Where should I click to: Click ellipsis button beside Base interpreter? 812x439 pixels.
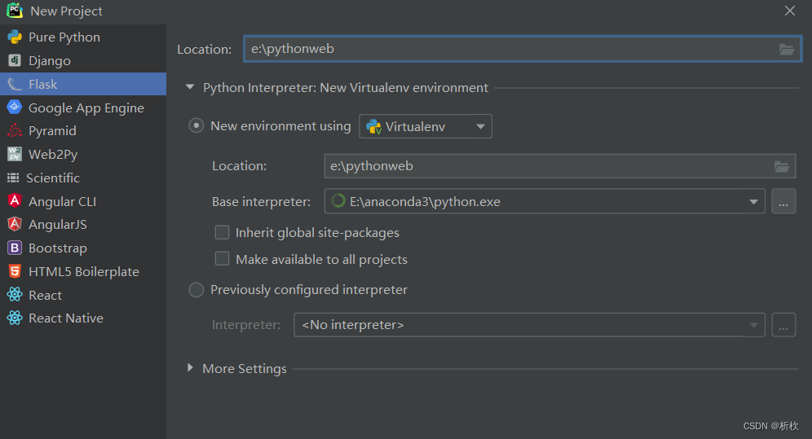[x=783, y=202]
